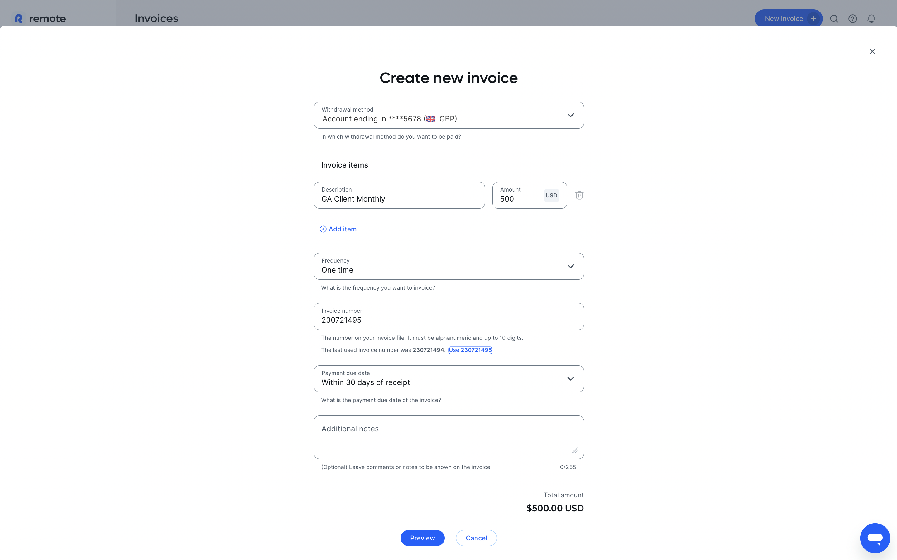The height and width of the screenshot is (560, 897).
Task: Select the Invoices page title
Action: (156, 18)
